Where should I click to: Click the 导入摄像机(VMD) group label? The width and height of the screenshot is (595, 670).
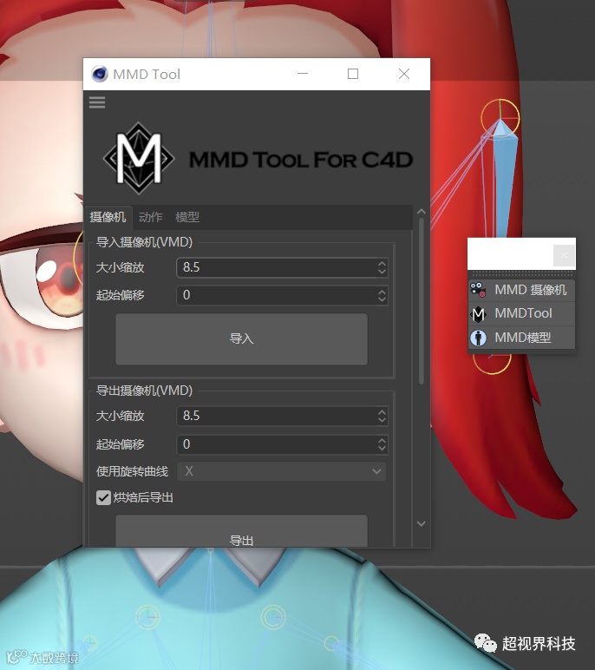(144, 242)
